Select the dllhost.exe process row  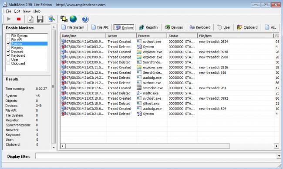[x=170, y=104]
